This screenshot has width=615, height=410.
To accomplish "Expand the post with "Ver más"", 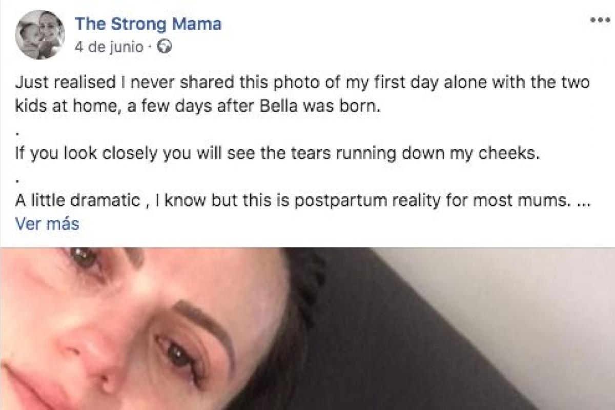I will (47, 224).
